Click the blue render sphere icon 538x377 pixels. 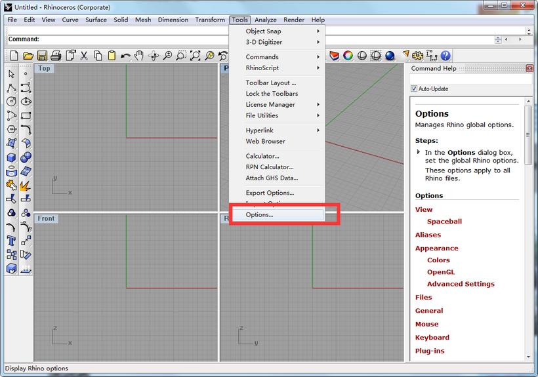pyautogui.click(x=390, y=56)
